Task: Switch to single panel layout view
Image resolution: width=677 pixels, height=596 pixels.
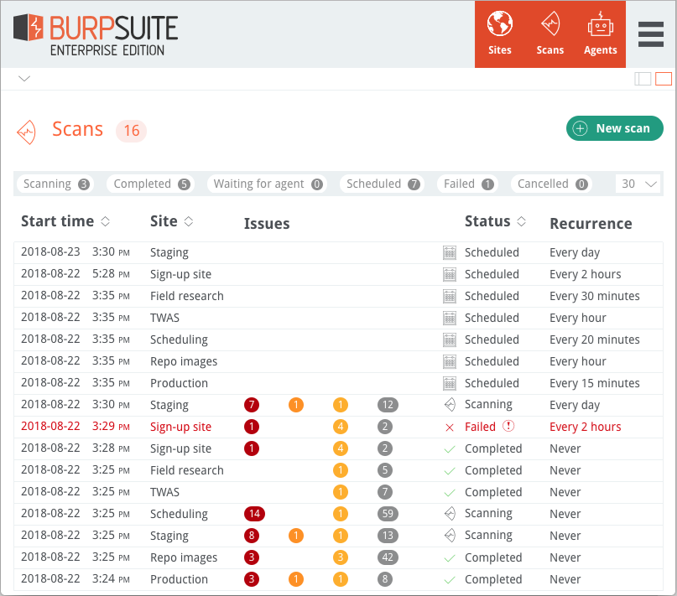Action: click(x=664, y=79)
